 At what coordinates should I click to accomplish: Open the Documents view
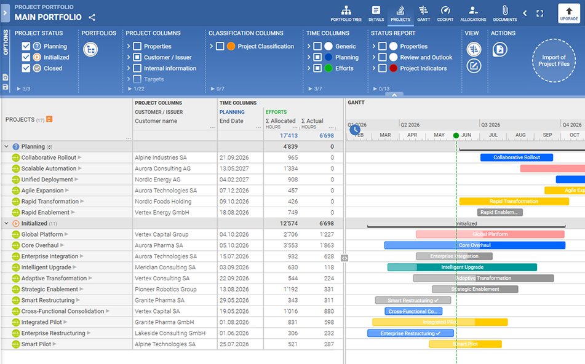pos(505,14)
